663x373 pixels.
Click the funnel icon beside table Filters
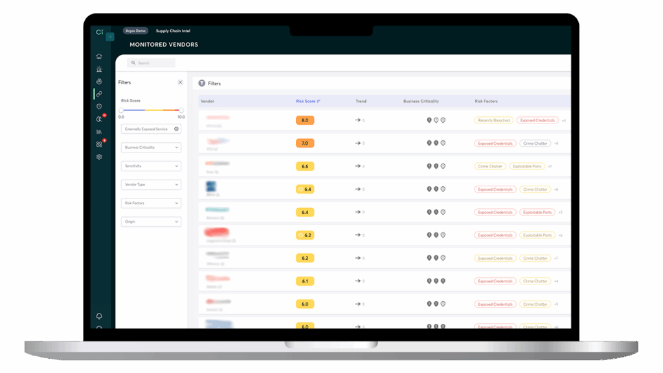coord(202,83)
